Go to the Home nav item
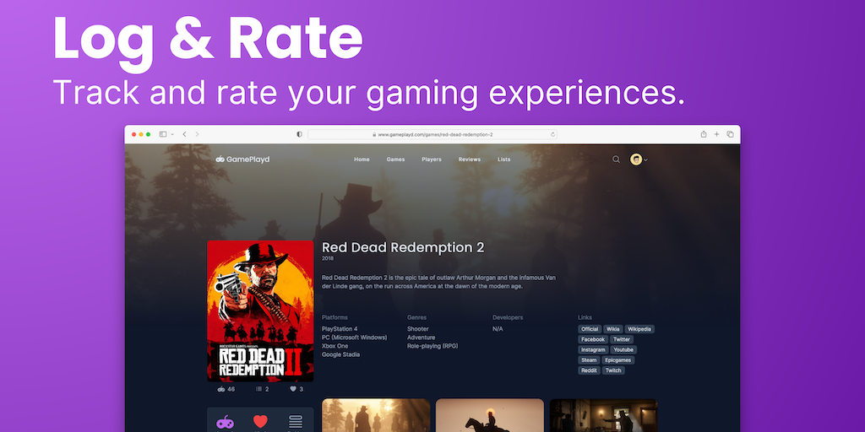Viewport: 865px width, 432px height. coord(362,159)
